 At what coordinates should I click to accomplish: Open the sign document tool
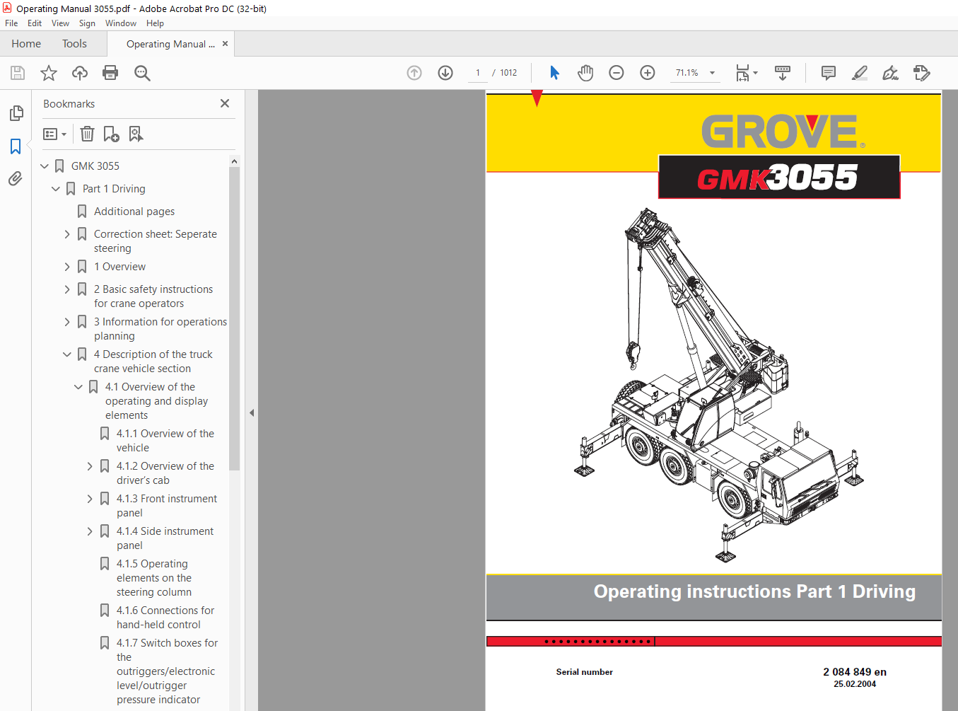click(891, 73)
